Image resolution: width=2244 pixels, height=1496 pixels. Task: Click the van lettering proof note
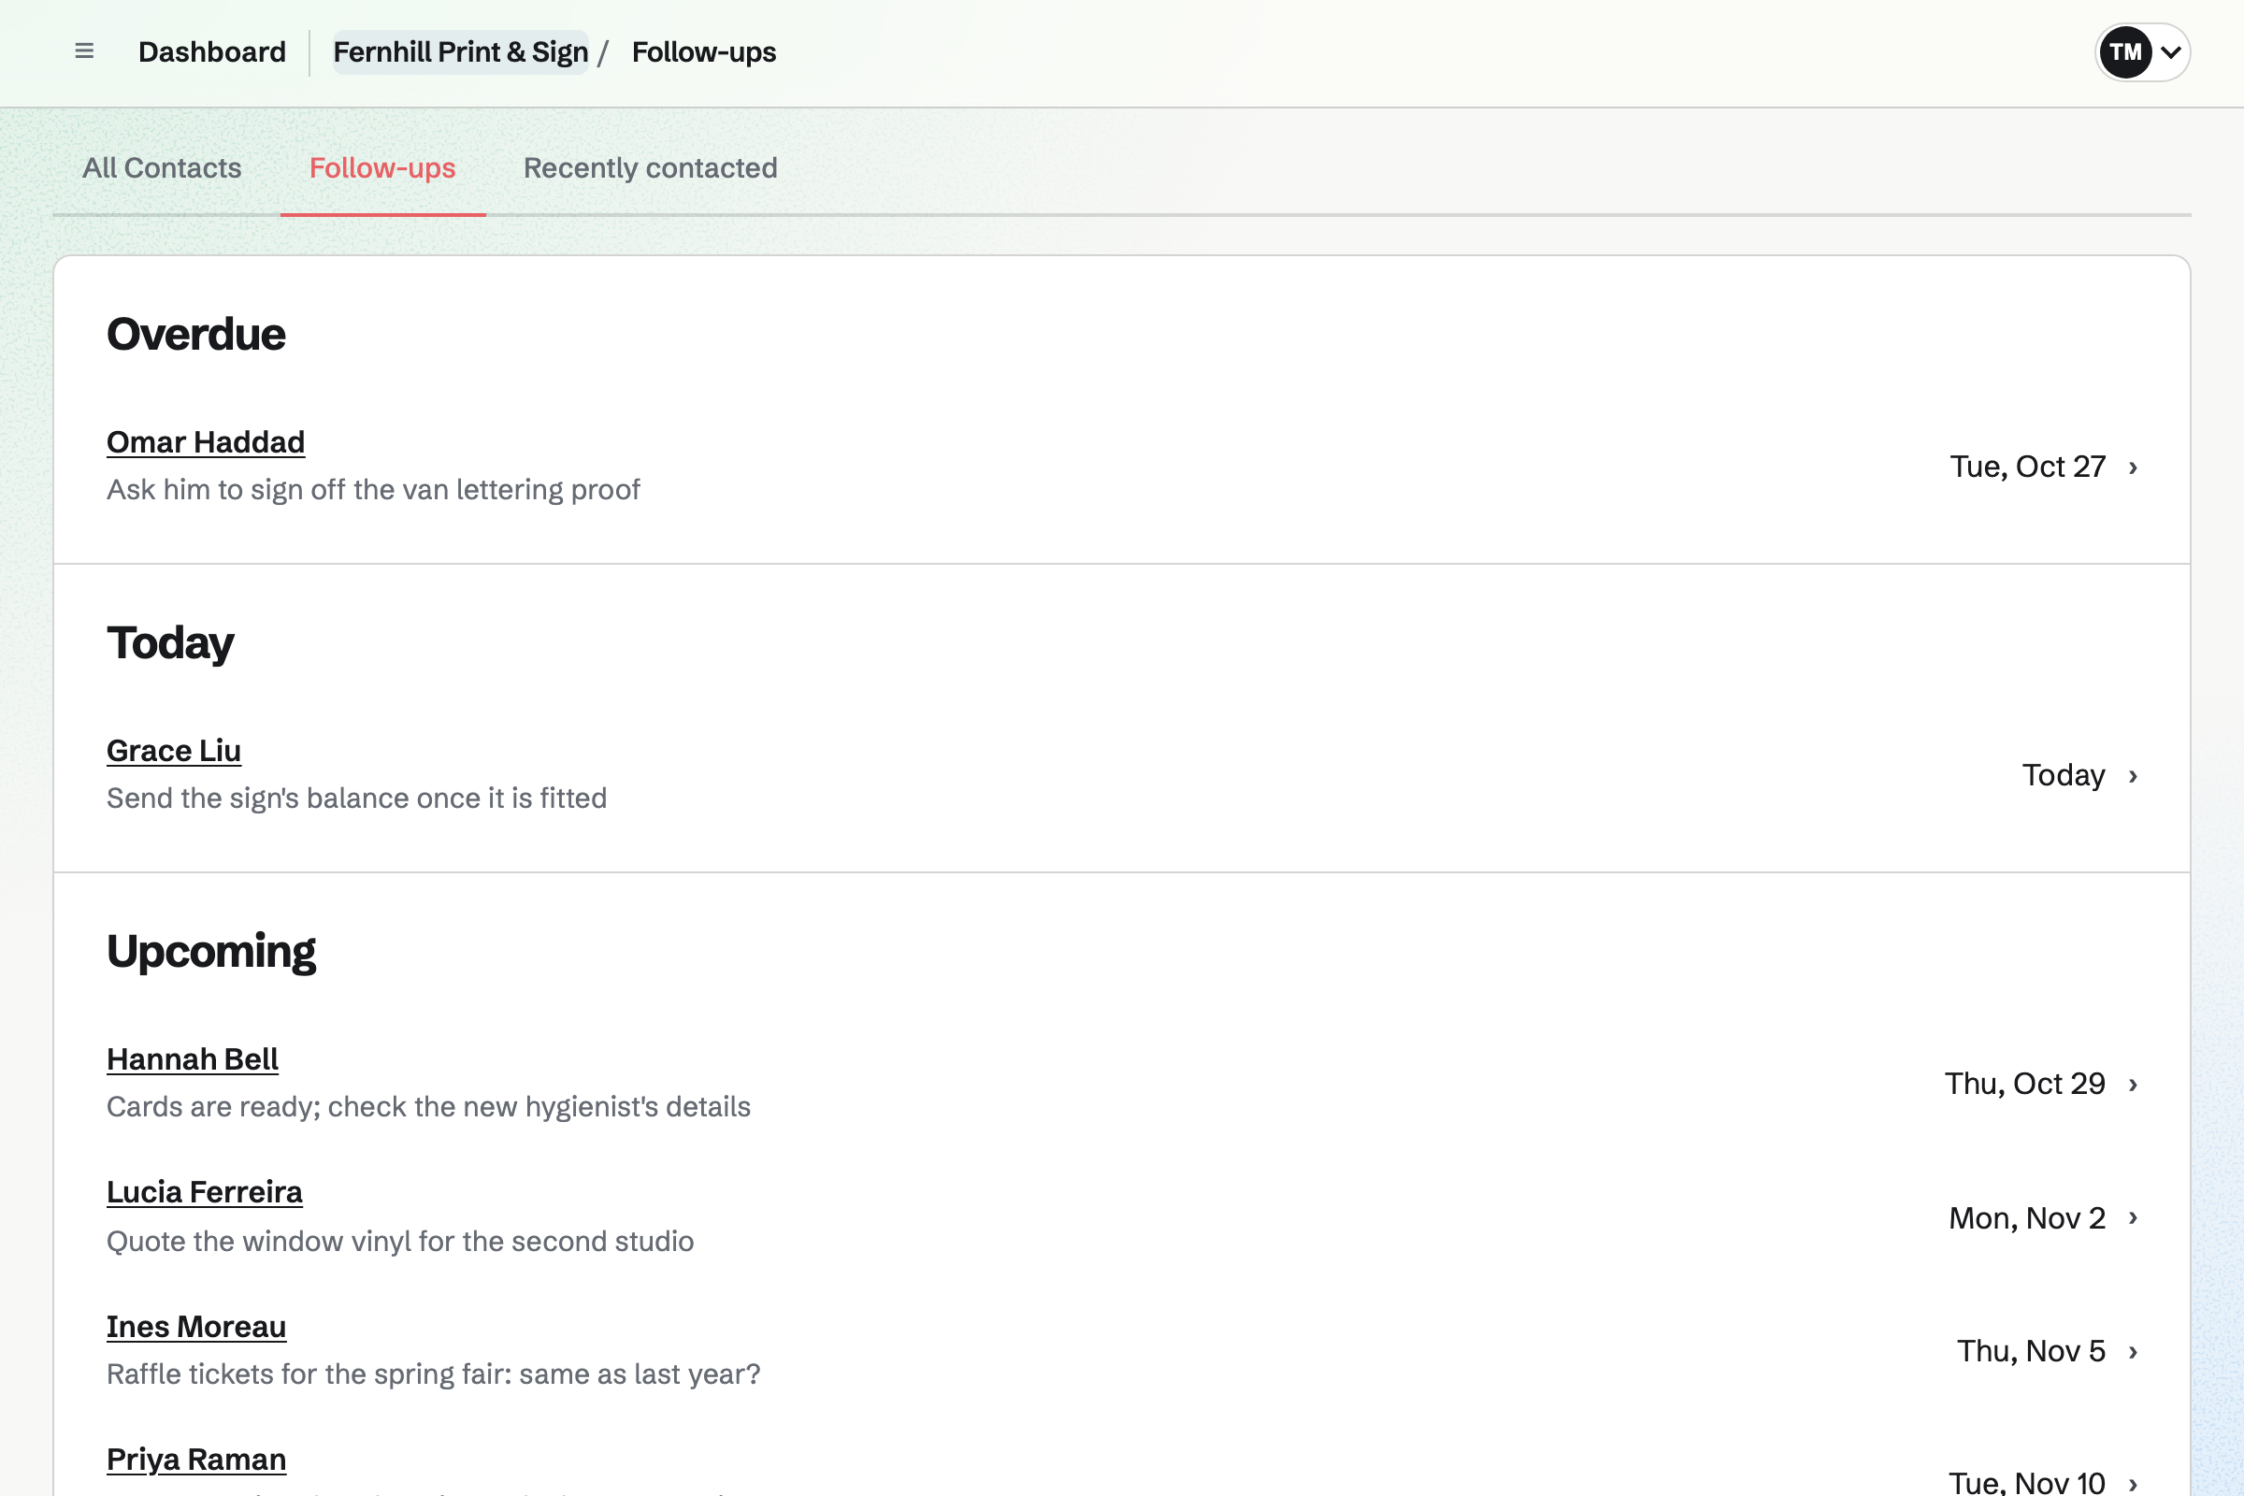[x=373, y=489]
